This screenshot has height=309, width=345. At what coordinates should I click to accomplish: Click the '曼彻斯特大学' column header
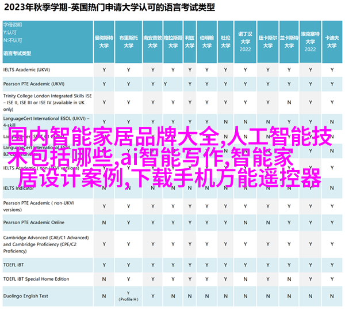(104, 42)
